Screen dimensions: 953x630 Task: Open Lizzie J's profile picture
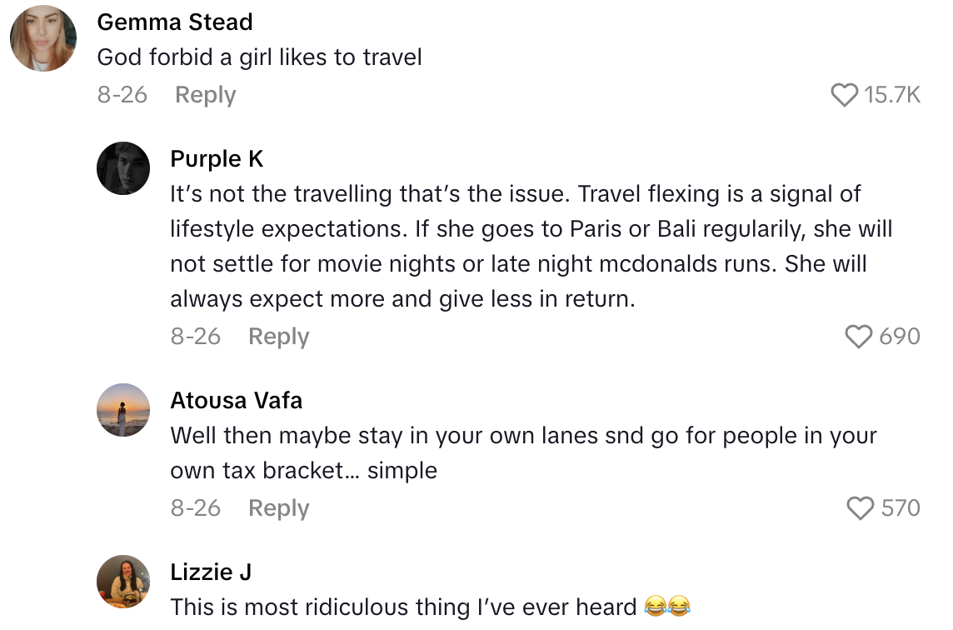123,582
